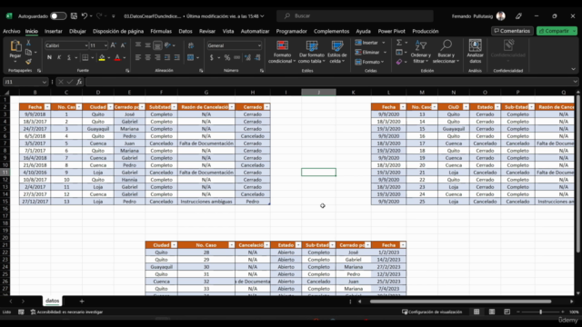Click the Merge and center icon
Screen dimensions: 582x327
(191, 57)
